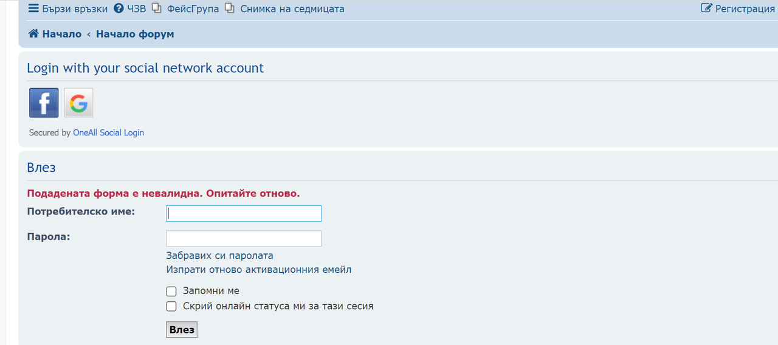Open the OneAll Social Login link
Image resolution: width=778 pixels, height=345 pixels.
coord(108,132)
